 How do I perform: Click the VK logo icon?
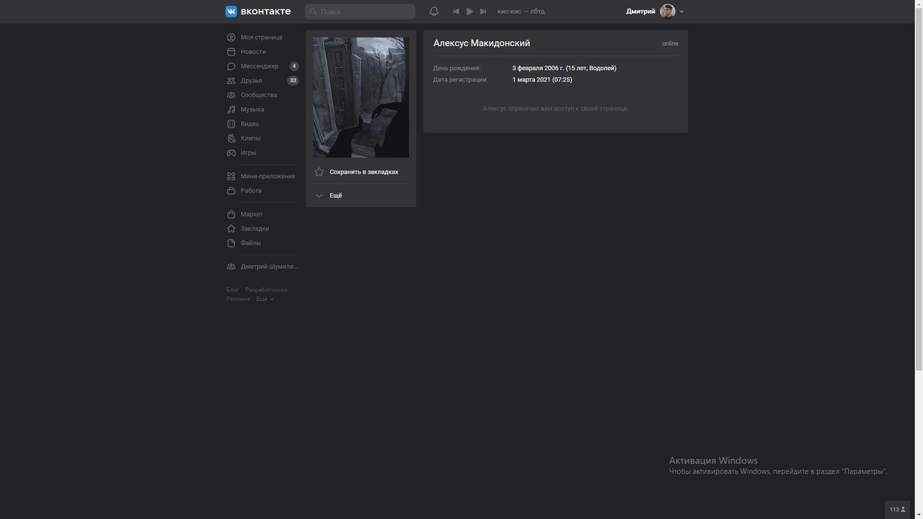231,12
